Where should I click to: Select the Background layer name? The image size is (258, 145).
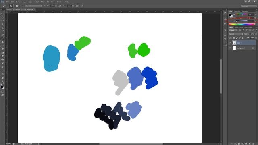coord(241,48)
